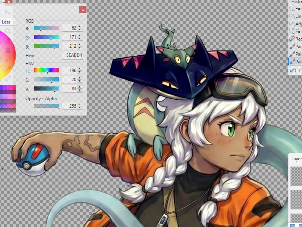
Task: Increase S saturation with up arrow
Action: (x=80, y=78)
